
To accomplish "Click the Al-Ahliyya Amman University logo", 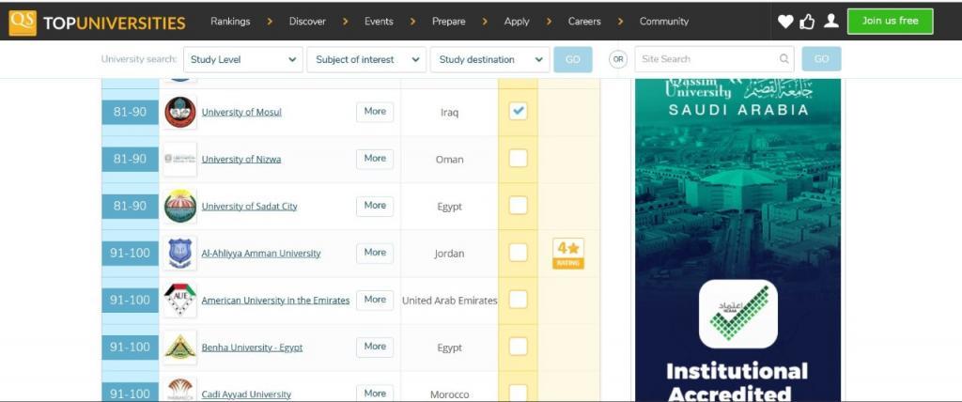I will [180, 253].
